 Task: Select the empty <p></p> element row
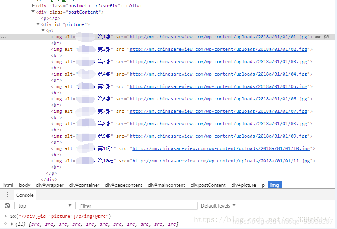[x=50, y=18]
